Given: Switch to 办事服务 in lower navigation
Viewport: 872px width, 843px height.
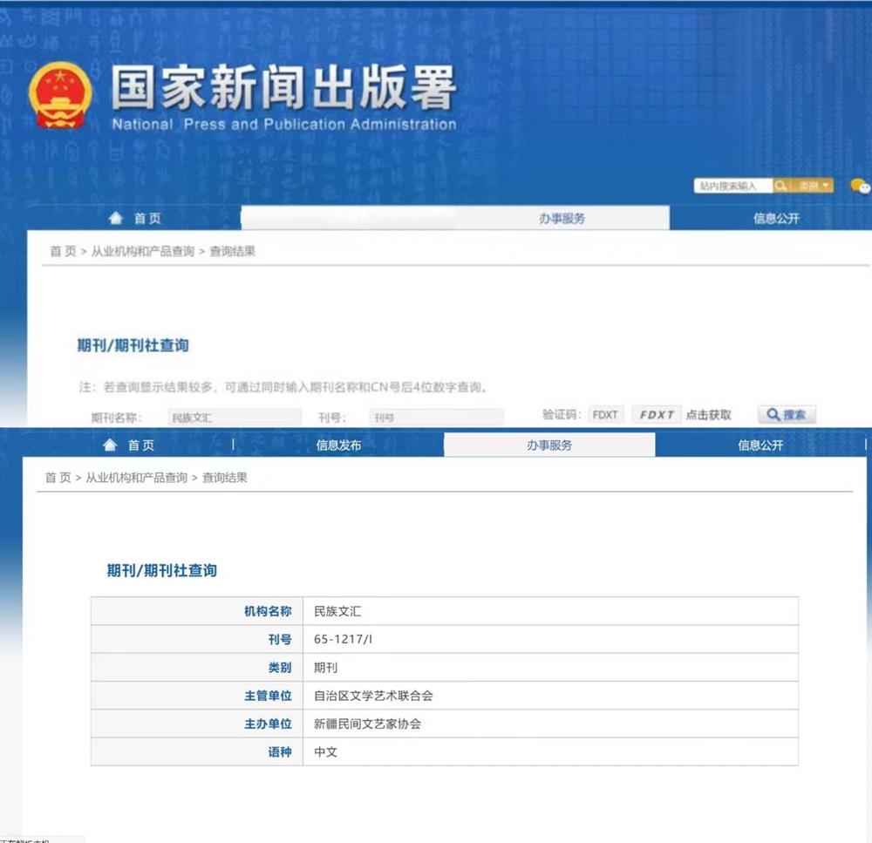Looking at the screenshot, I should 549,445.
